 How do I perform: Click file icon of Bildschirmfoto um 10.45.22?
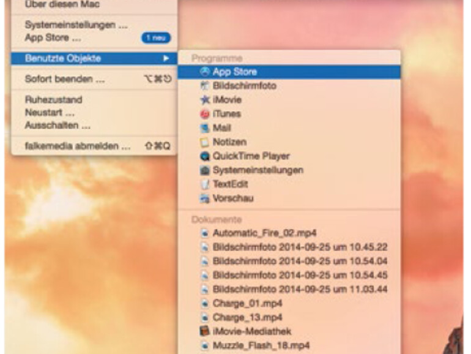(204, 247)
